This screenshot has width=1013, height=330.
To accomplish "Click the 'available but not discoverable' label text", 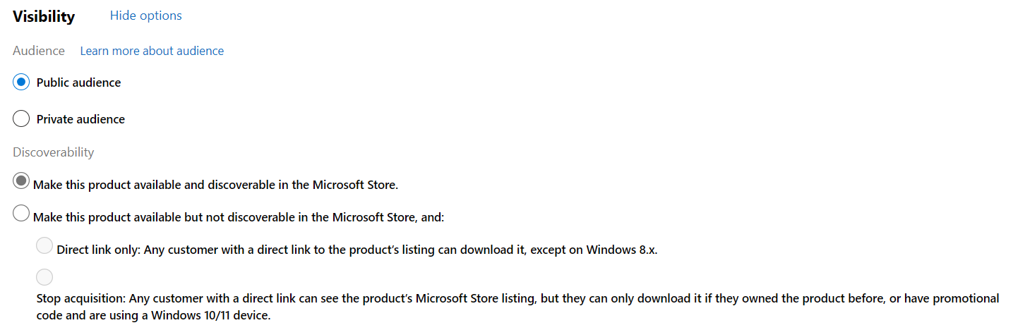I will (239, 217).
